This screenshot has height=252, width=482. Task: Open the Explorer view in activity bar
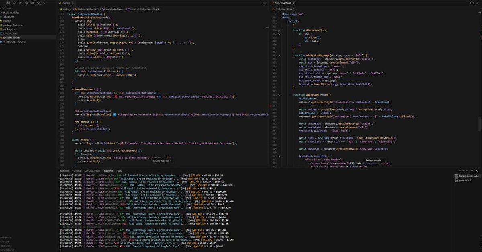pyautogui.click(x=8, y=3)
